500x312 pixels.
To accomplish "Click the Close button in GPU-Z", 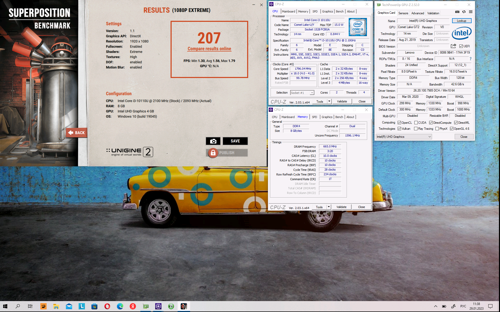I will pyautogui.click(x=464, y=137).
